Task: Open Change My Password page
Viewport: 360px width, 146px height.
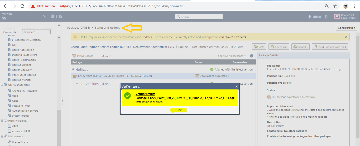Action: click(24, 91)
